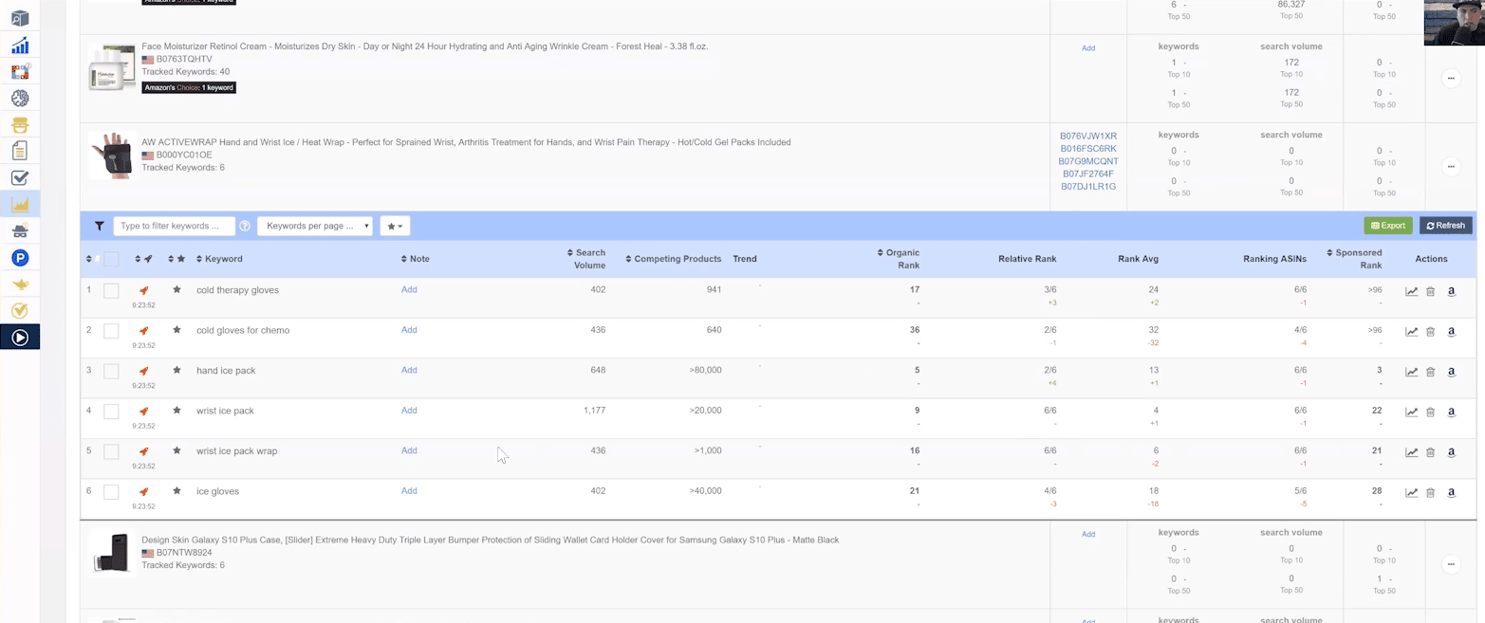Select the Relative Rank column header
The width and height of the screenshot is (1485, 623).
click(1027, 259)
